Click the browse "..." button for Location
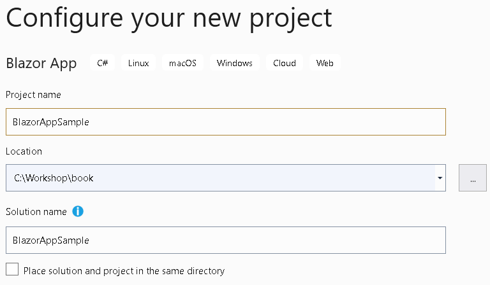Viewport: 490px width, 285px height. tap(473, 178)
